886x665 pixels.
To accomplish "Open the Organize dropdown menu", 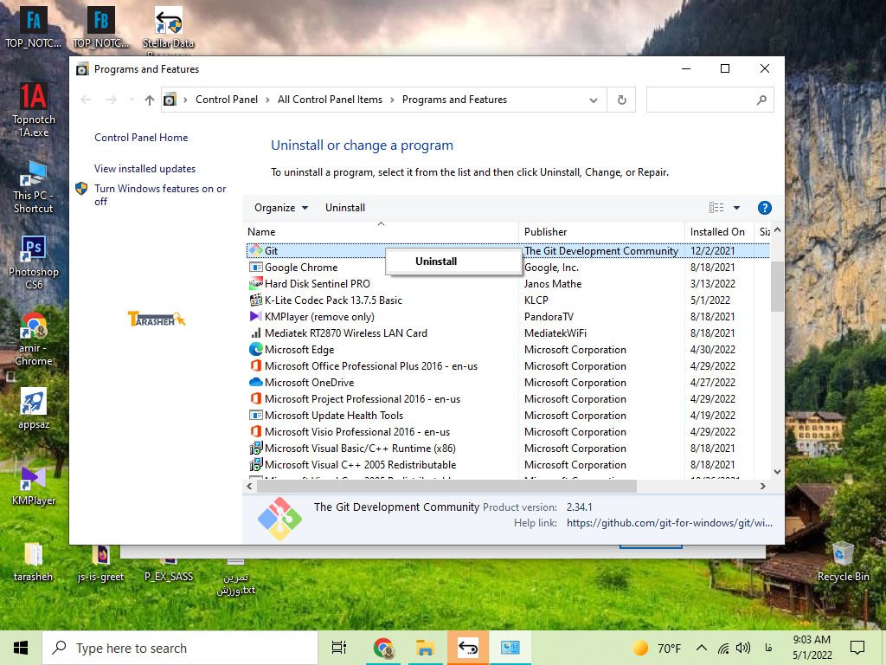I will pyautogui.click(x=281, y=208).
